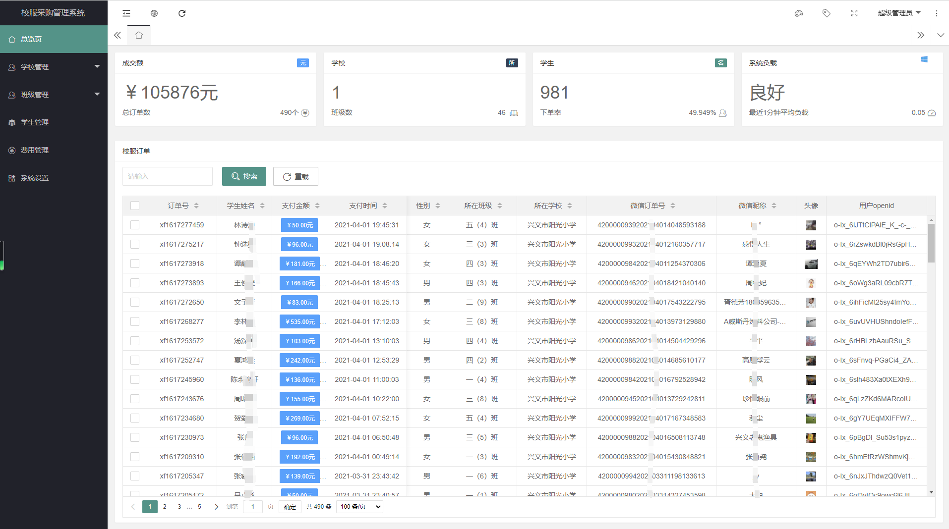Select checkbox for order xf1617273918

[x=135, y=264]
